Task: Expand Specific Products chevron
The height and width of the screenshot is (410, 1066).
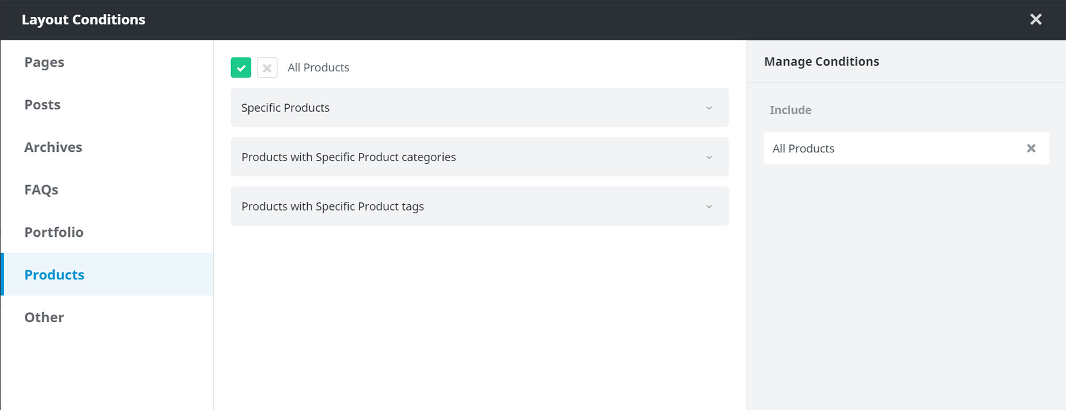Action: coord(709,108)
